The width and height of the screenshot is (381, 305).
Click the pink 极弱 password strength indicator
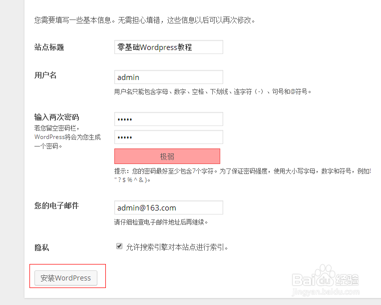click(x=167, y=156)
